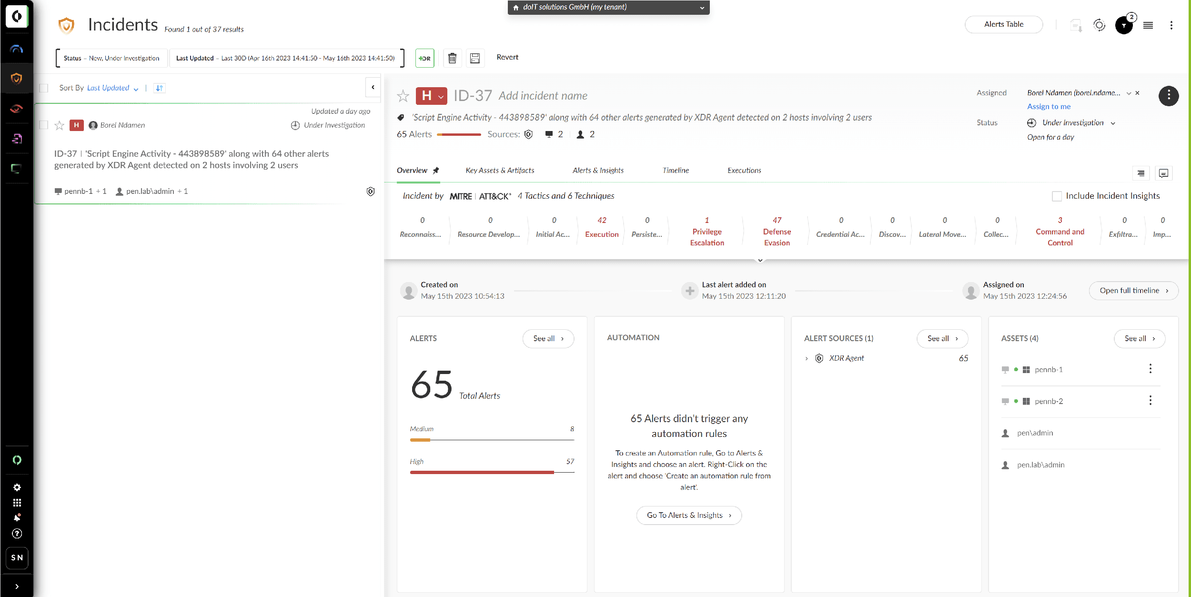Open the filter funnel icon with badge 2
Viewport: 1191px width, 597px height.
(x=1125, y=25)
